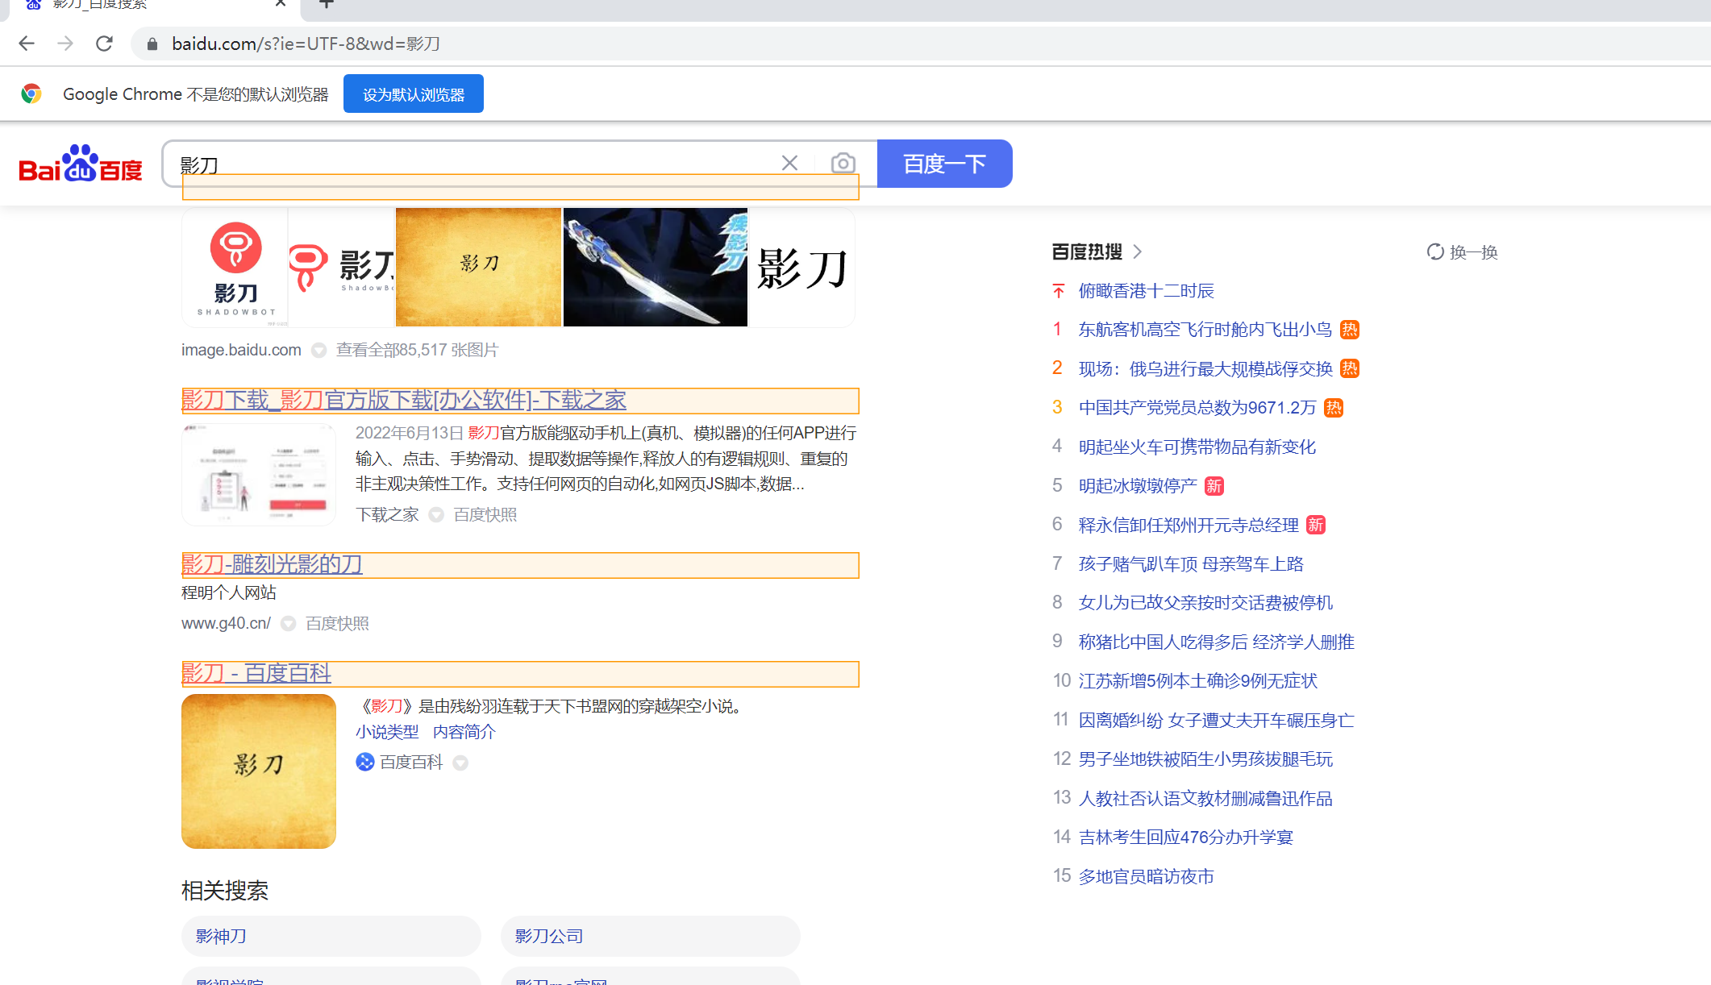The height and width of the screenshot is (985, 1711).
Task: Click www.g40.cn/ source URL
Action: (226, 623)
